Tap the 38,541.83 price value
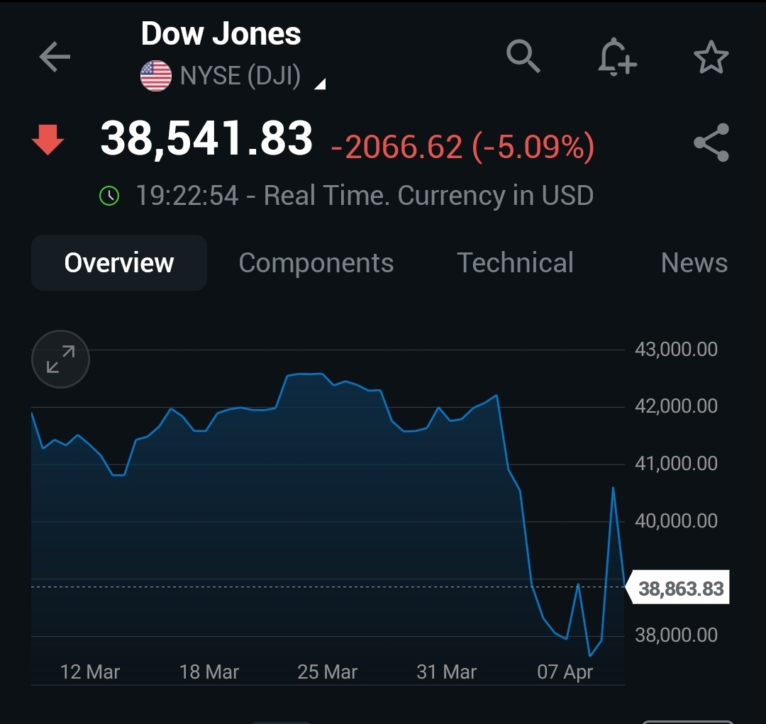The image size is (766, 724). pyautogui.click(x=206, y=138)
